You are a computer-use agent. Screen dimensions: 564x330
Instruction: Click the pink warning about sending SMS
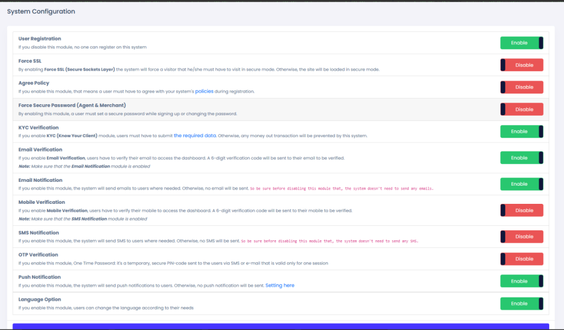click(x=329, y=241)
